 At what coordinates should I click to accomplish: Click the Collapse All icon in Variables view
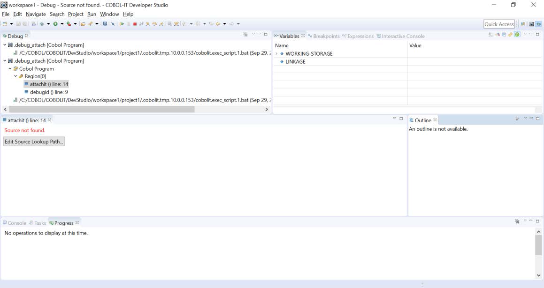click(x=504, y=35)
